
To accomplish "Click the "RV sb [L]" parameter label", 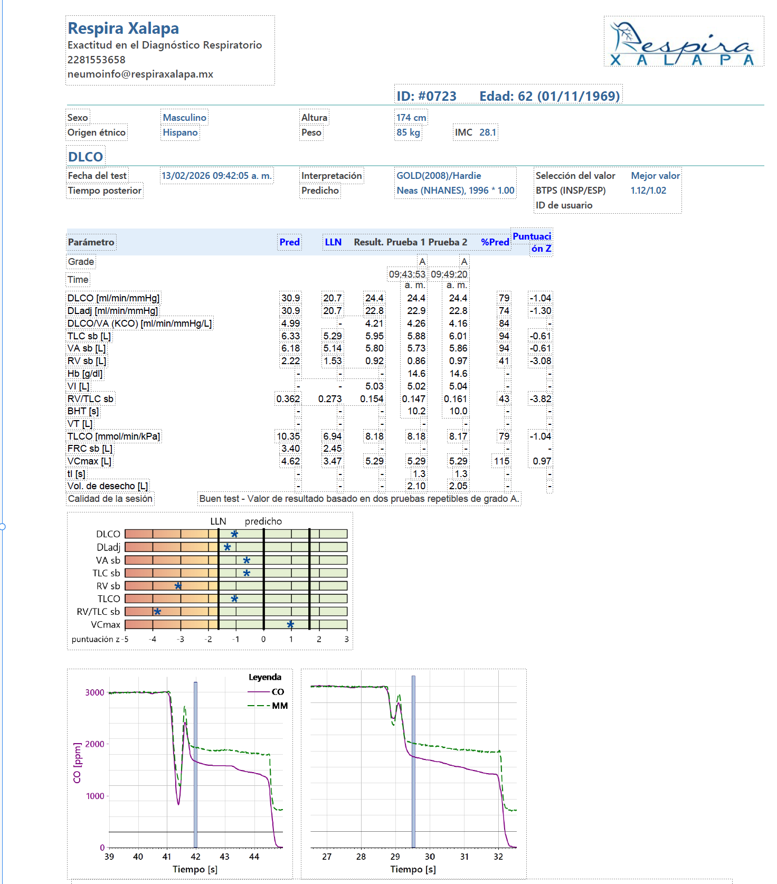I will (x=87, y=361).
